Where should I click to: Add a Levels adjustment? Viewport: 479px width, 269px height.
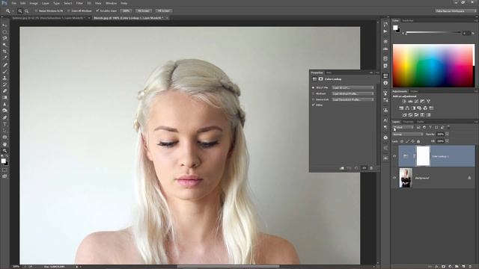click(x=410, y=102)
